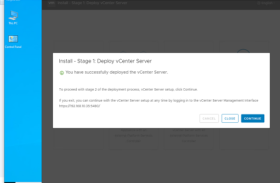Click the https://192.168.10.35:5480/ URL text
The width and height of the screenshot is (280, 183).
tap(80, 106)
